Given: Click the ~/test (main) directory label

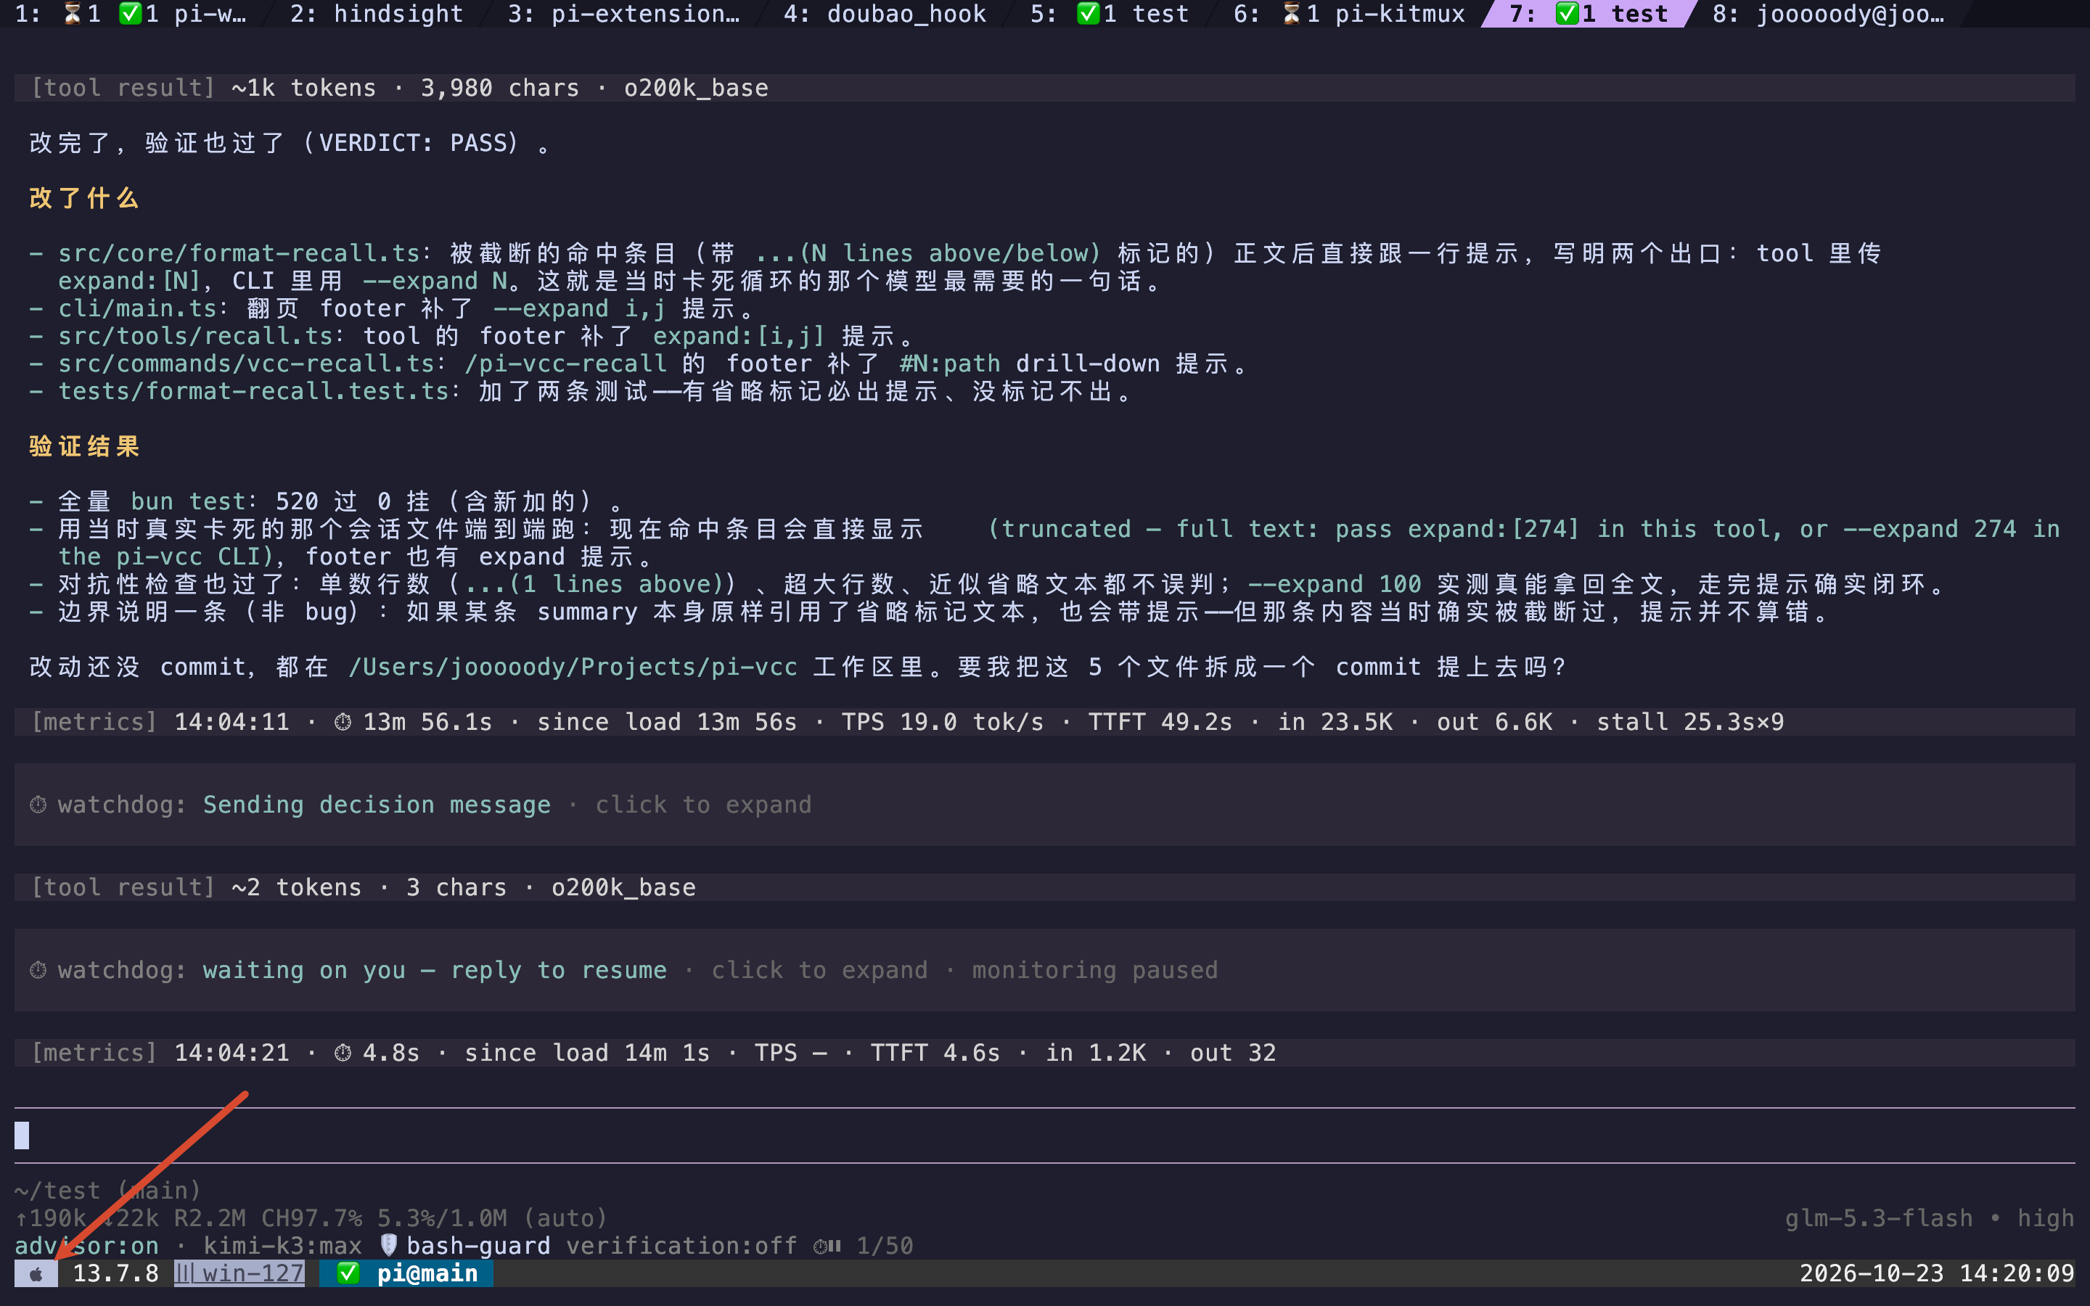Looking at the screenshot, I should point(108,1190).
